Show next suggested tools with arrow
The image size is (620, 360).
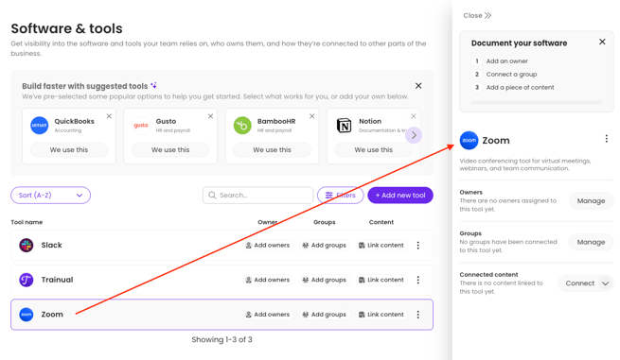pyautogui.click(x=414, y=135)
